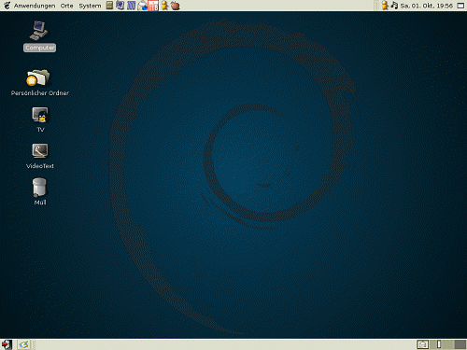
Task: Launch the yellow figure launcher beside calendar
Action: click(x=164, y=6)
